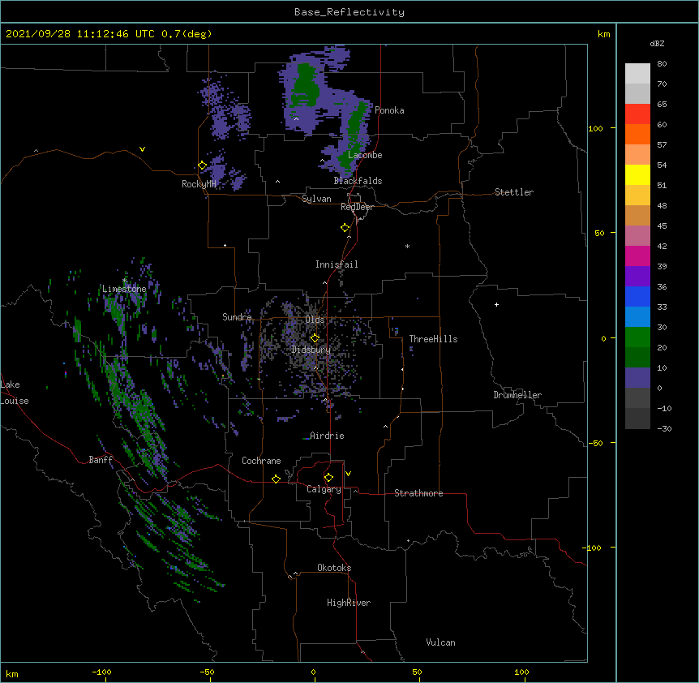Click the km unit label at top right

click(603, 34)
